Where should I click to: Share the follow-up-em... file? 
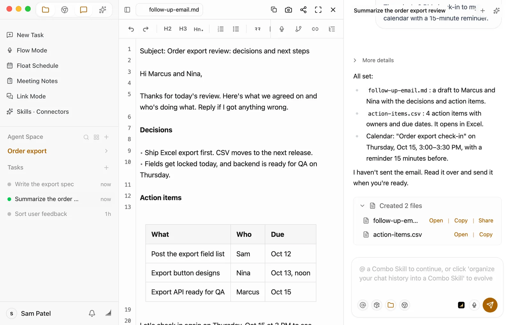point(486,221)
